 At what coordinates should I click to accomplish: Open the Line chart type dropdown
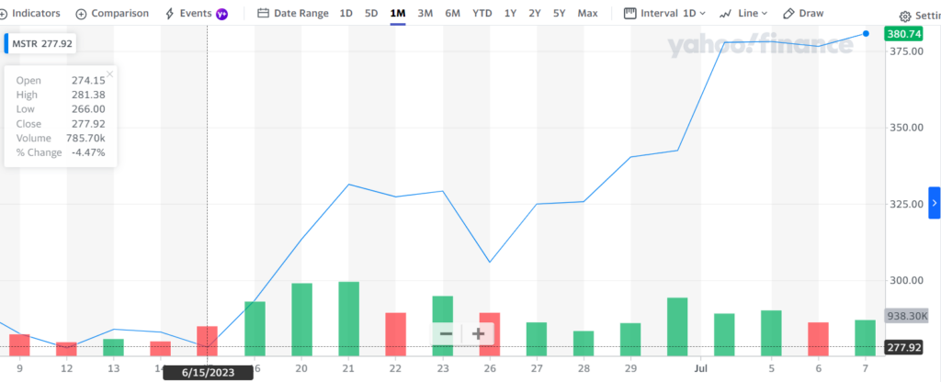pos(743,14)
